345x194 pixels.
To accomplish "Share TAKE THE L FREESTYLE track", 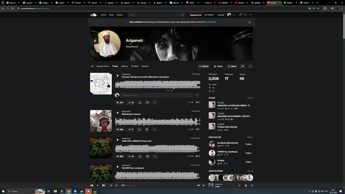I will click(x=140, y=156).
